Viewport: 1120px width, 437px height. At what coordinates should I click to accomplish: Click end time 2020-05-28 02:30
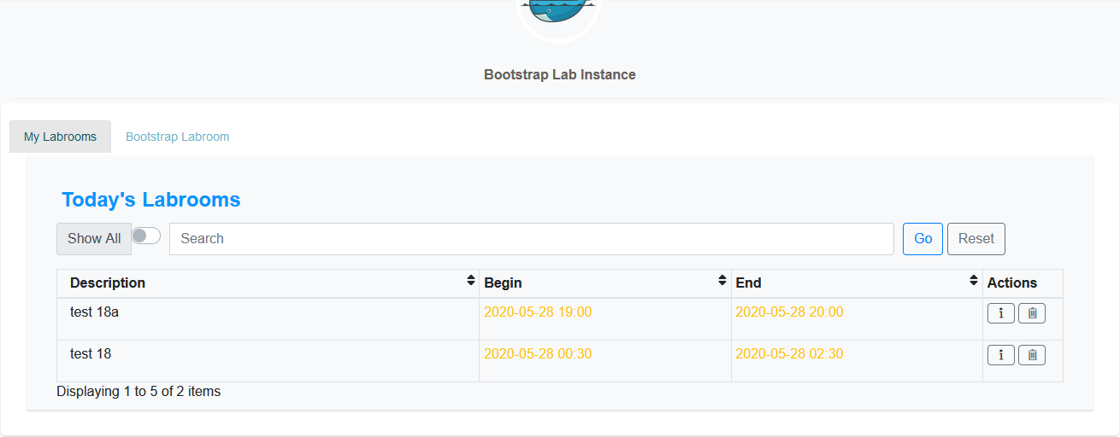(x=789, y=354)
